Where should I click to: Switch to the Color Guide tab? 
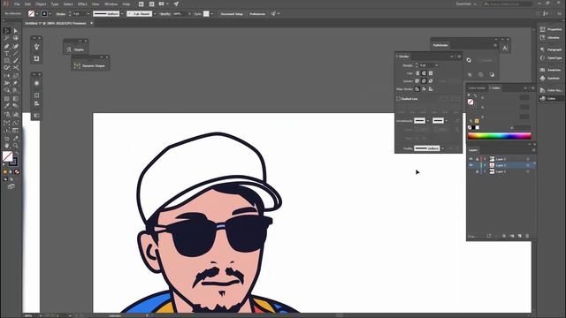click(477, 88)
